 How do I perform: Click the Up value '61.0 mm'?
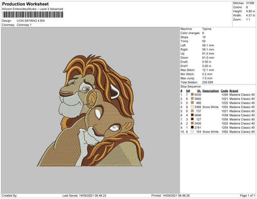(x=208, y=54)
